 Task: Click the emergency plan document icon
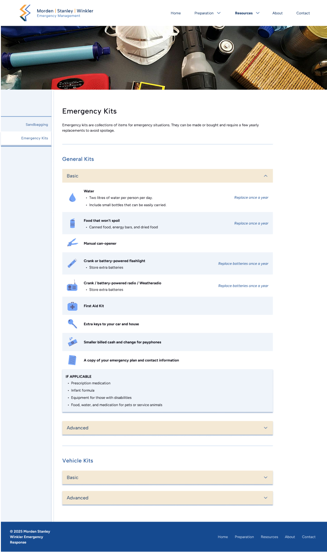tap(72, 360)
